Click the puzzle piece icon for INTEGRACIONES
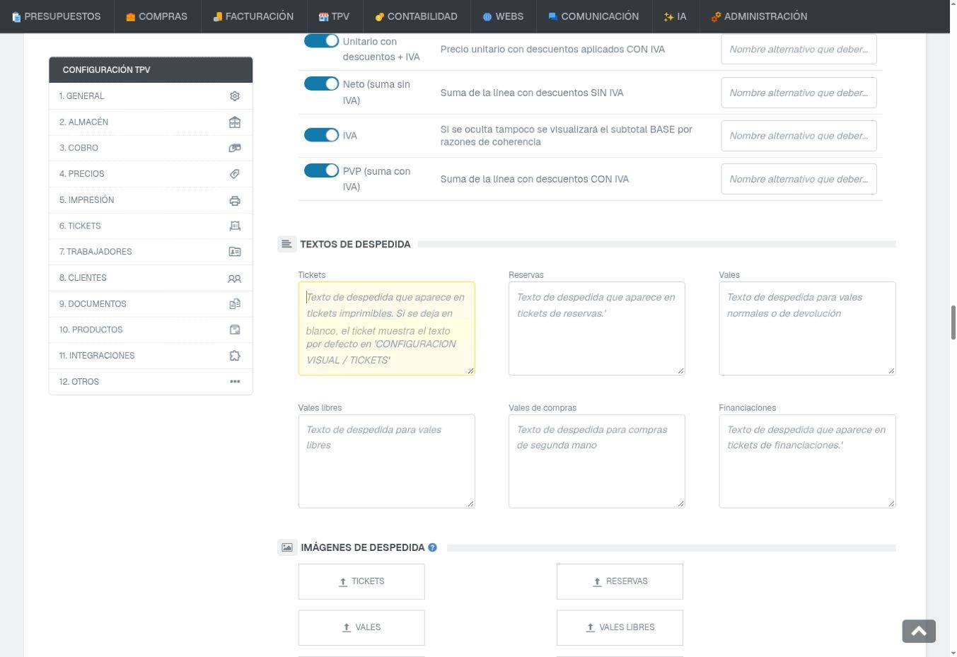 click(235, 356)
